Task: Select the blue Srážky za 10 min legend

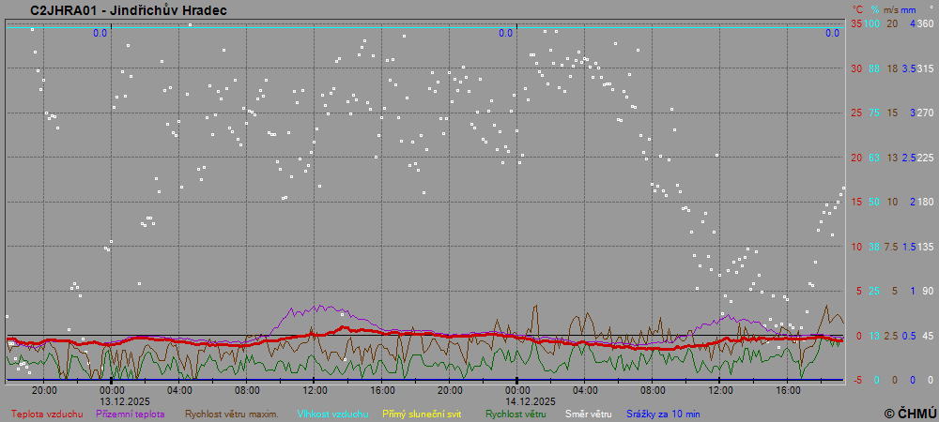Action: (x=663, y=413)
